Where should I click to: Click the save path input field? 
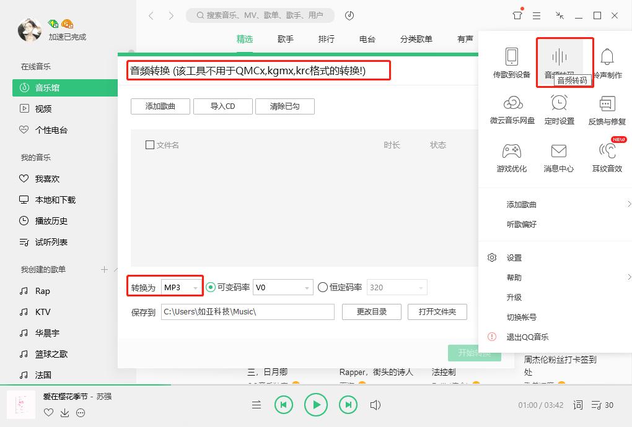click(x=248, y=312)
